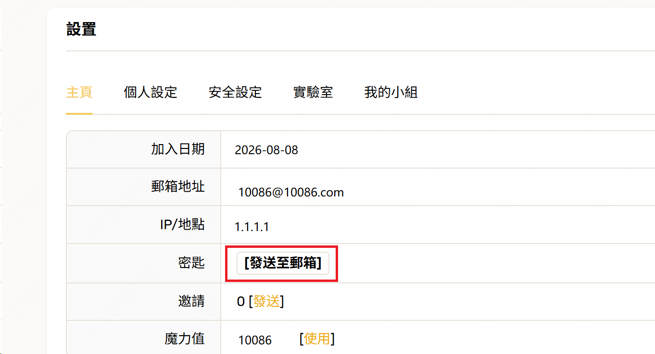
Task: Go to the 實驗室 tab
Action: 313,92
